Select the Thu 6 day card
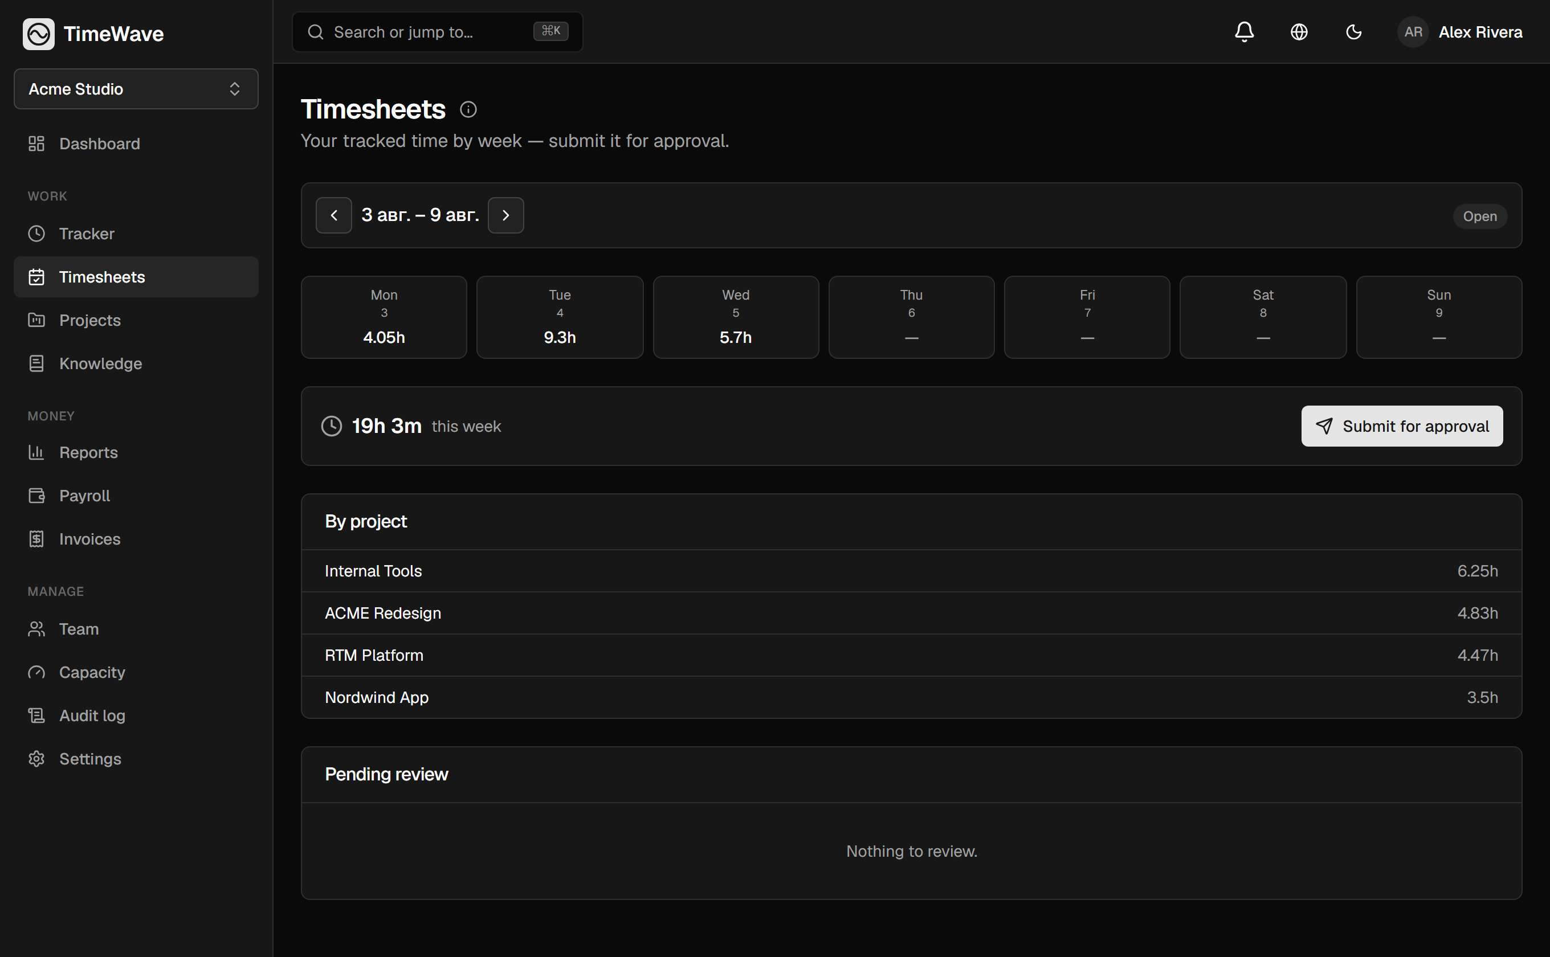This screenshot has height=957, width=1550. [911, 317]
